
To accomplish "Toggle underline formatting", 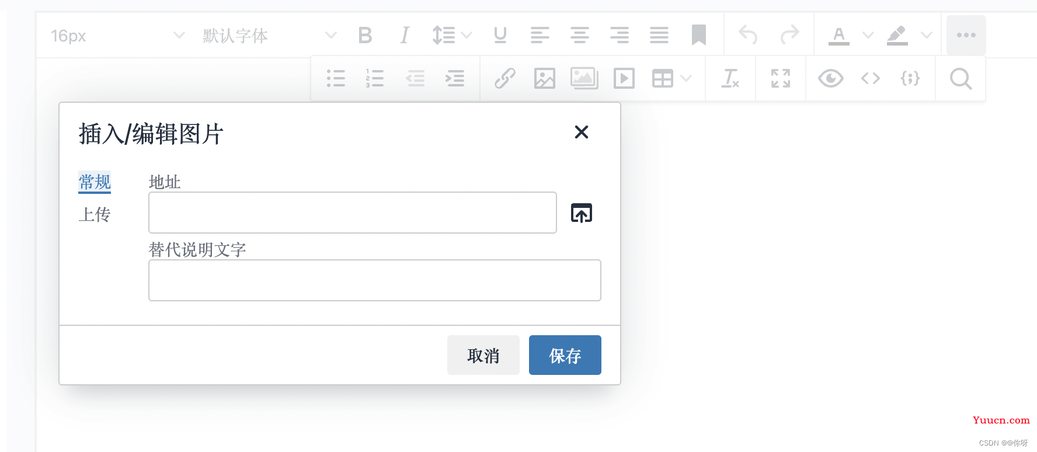I will (500, 36).
